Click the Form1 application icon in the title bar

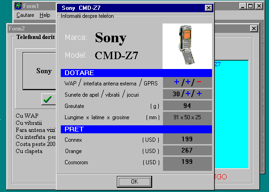(18, 6)
